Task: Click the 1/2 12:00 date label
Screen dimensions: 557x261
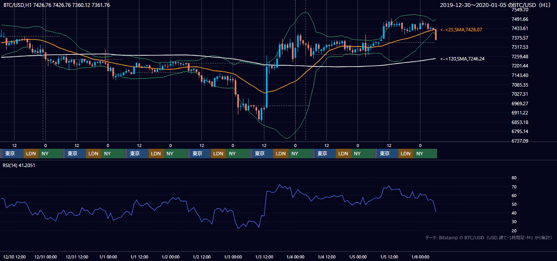Action: tap(202, 257)
